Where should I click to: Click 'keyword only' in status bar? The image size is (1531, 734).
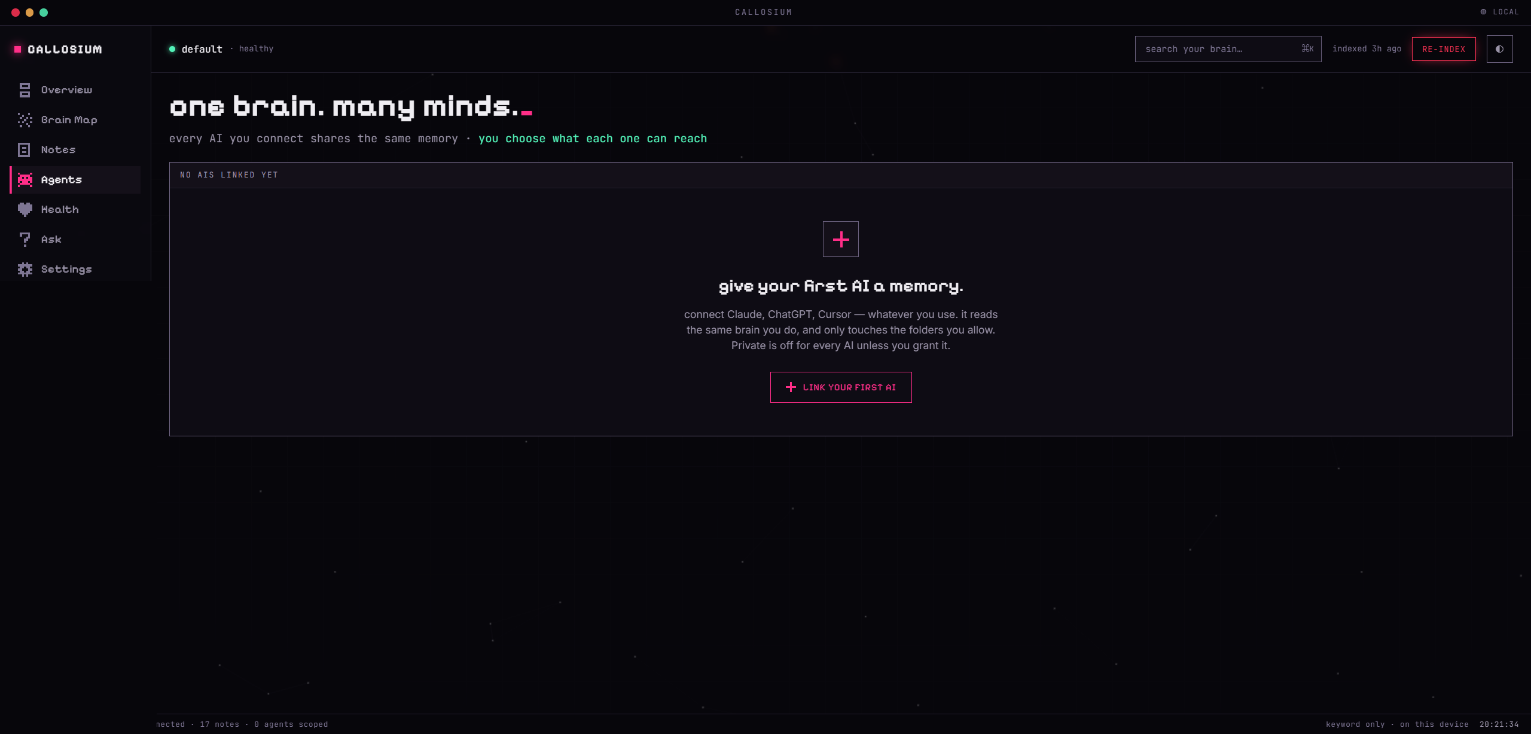click(1355, 724)
